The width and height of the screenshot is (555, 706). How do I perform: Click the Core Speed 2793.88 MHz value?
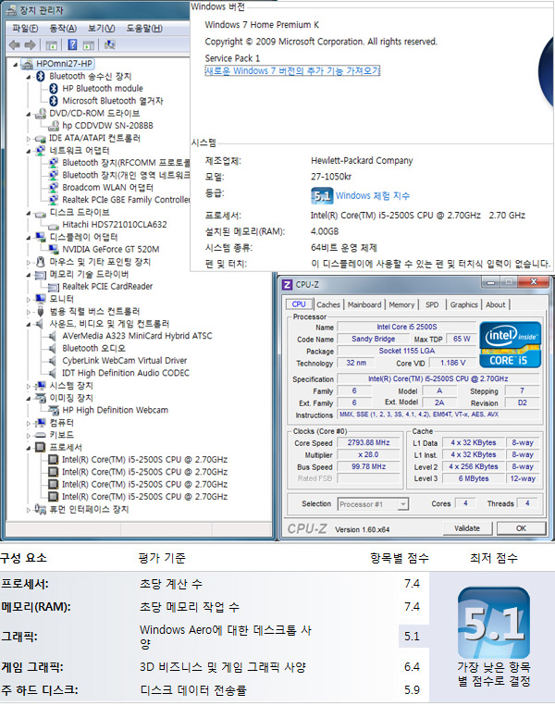[368, 442]
